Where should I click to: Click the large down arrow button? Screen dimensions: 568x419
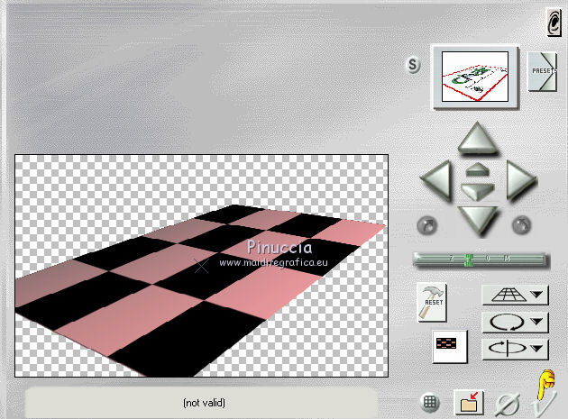[478, 221]
